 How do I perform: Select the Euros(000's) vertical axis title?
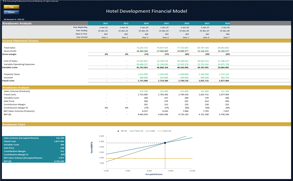pos(92,147)
